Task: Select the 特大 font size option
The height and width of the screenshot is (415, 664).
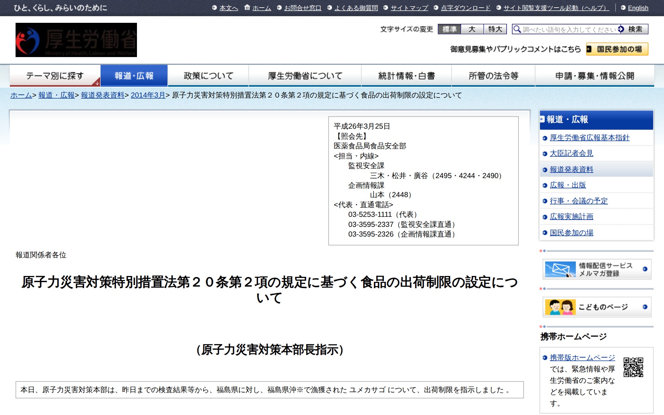Action: (495, 29)
